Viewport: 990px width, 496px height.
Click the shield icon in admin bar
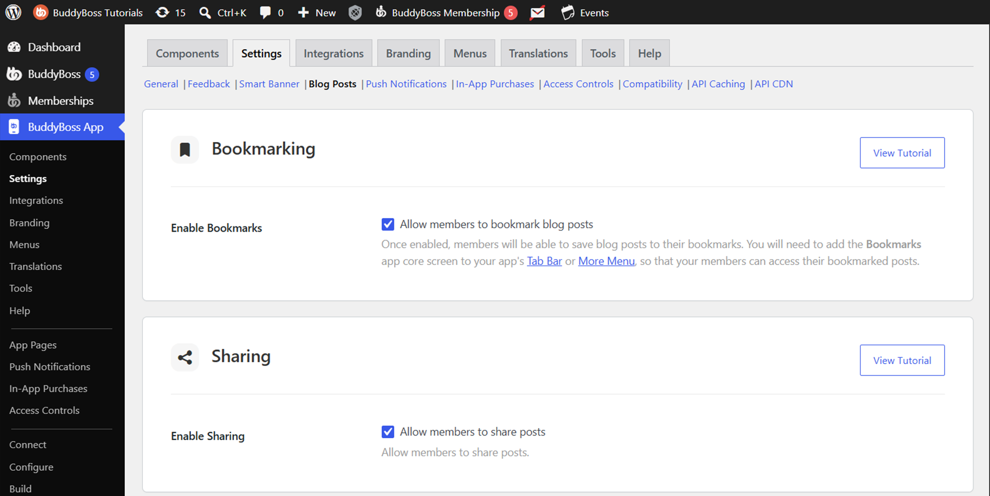[355, 12]
